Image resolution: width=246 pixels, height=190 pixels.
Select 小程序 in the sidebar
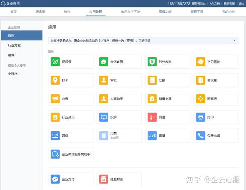(13, 74)
